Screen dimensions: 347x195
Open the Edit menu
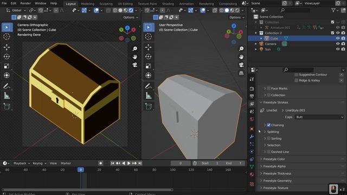14,3
